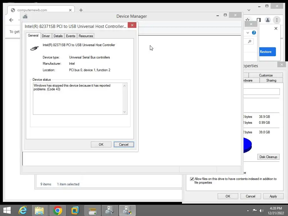Screen dimensions: 288x216
Task: Select the computernewb.com browser tab
Action: 41,10
